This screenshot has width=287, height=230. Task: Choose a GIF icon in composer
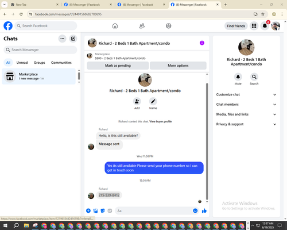point(110,210)
